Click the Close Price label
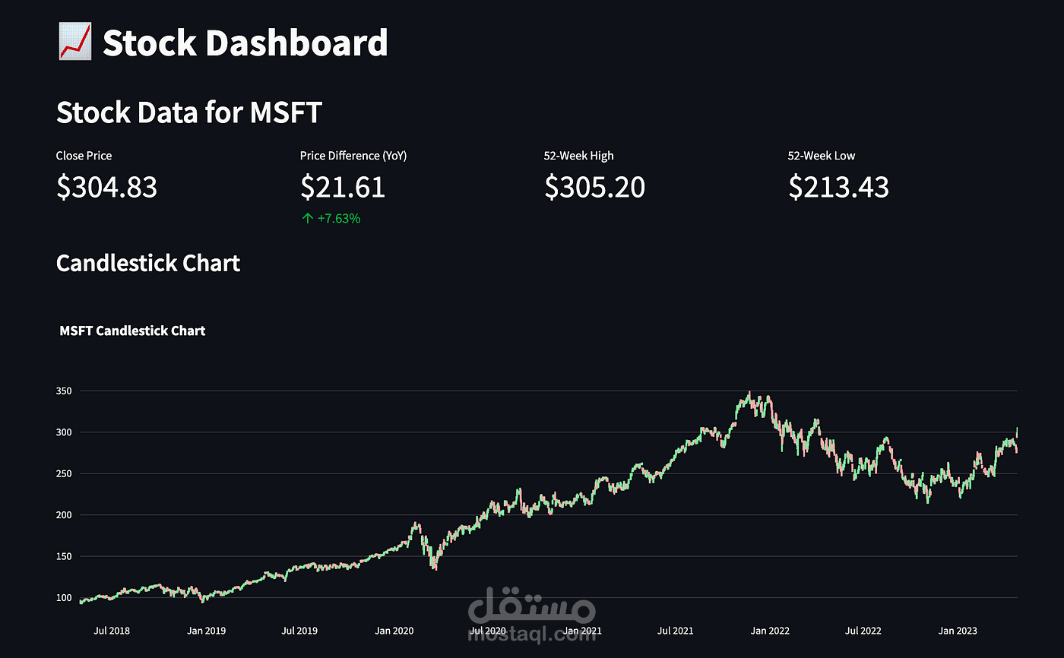 click(x=84, y=156)
